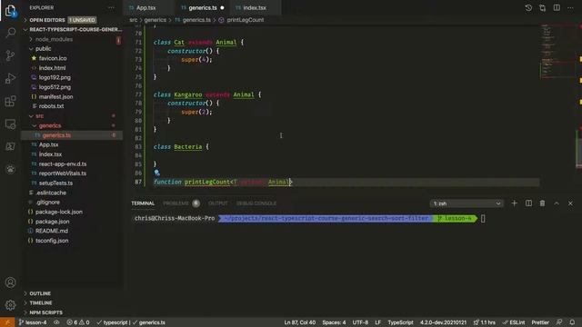The height and width of the screenshot is (327, 582).
Task: Open robots.txt in the explorer
Action: point(51,106)
